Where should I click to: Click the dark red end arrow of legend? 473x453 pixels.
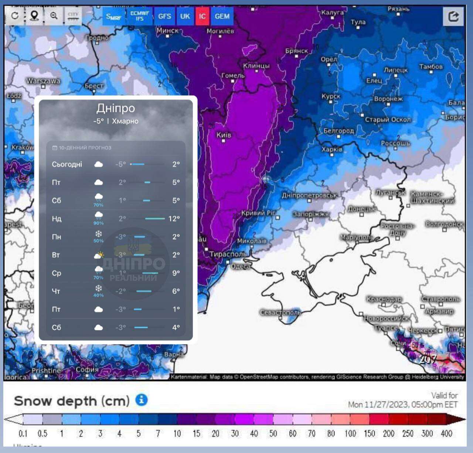[456, 419]
